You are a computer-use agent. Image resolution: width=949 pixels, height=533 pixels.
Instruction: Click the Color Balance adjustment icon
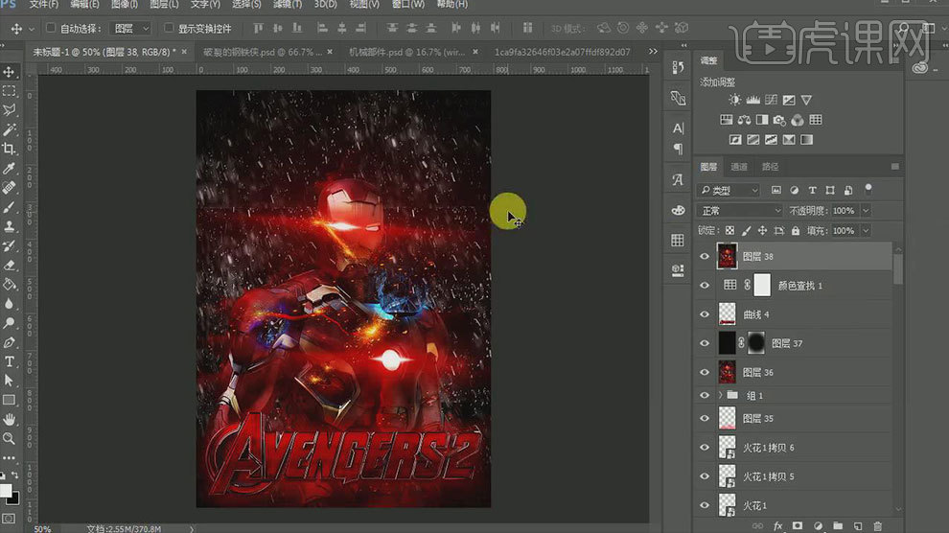744,120
